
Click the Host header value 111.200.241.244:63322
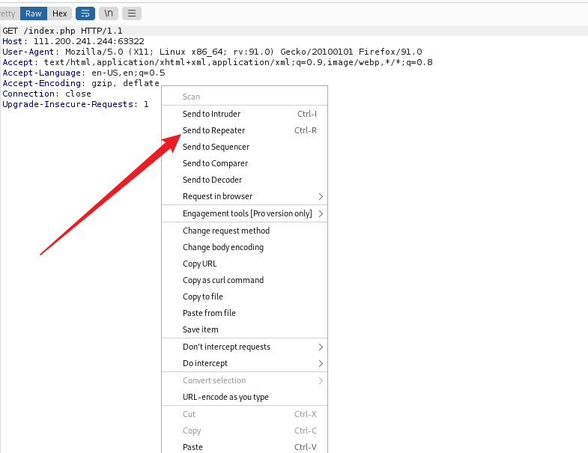pos(89,41)
